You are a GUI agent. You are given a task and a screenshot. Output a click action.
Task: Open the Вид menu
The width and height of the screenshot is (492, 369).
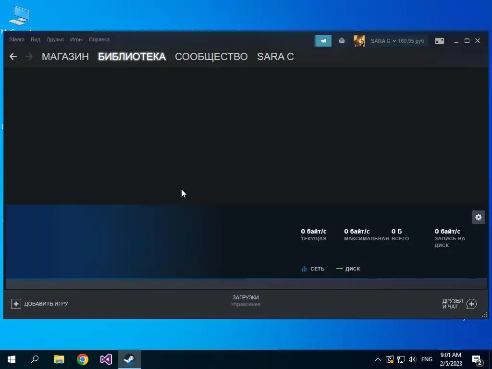click(x=36, y=39)
